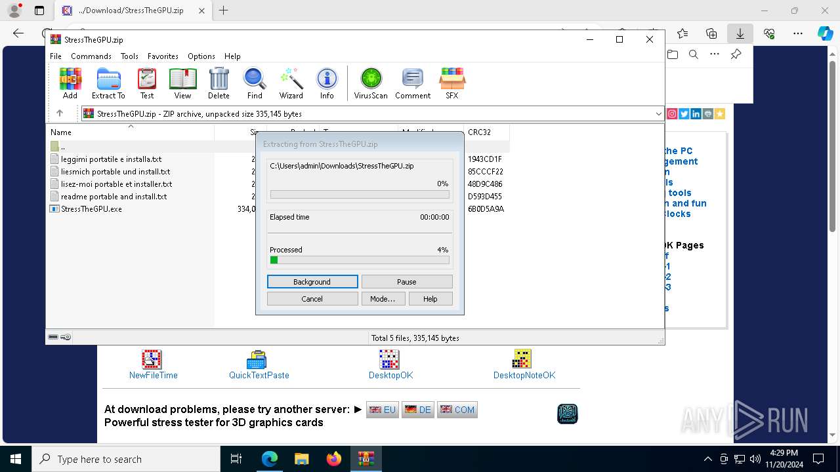
Task: Sort by the Name column header
Action: coord(130,132)
